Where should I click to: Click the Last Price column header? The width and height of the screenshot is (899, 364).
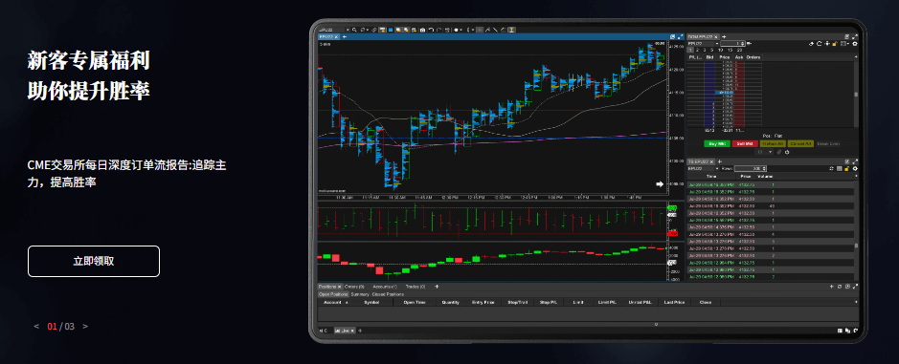tap(675, 302)
